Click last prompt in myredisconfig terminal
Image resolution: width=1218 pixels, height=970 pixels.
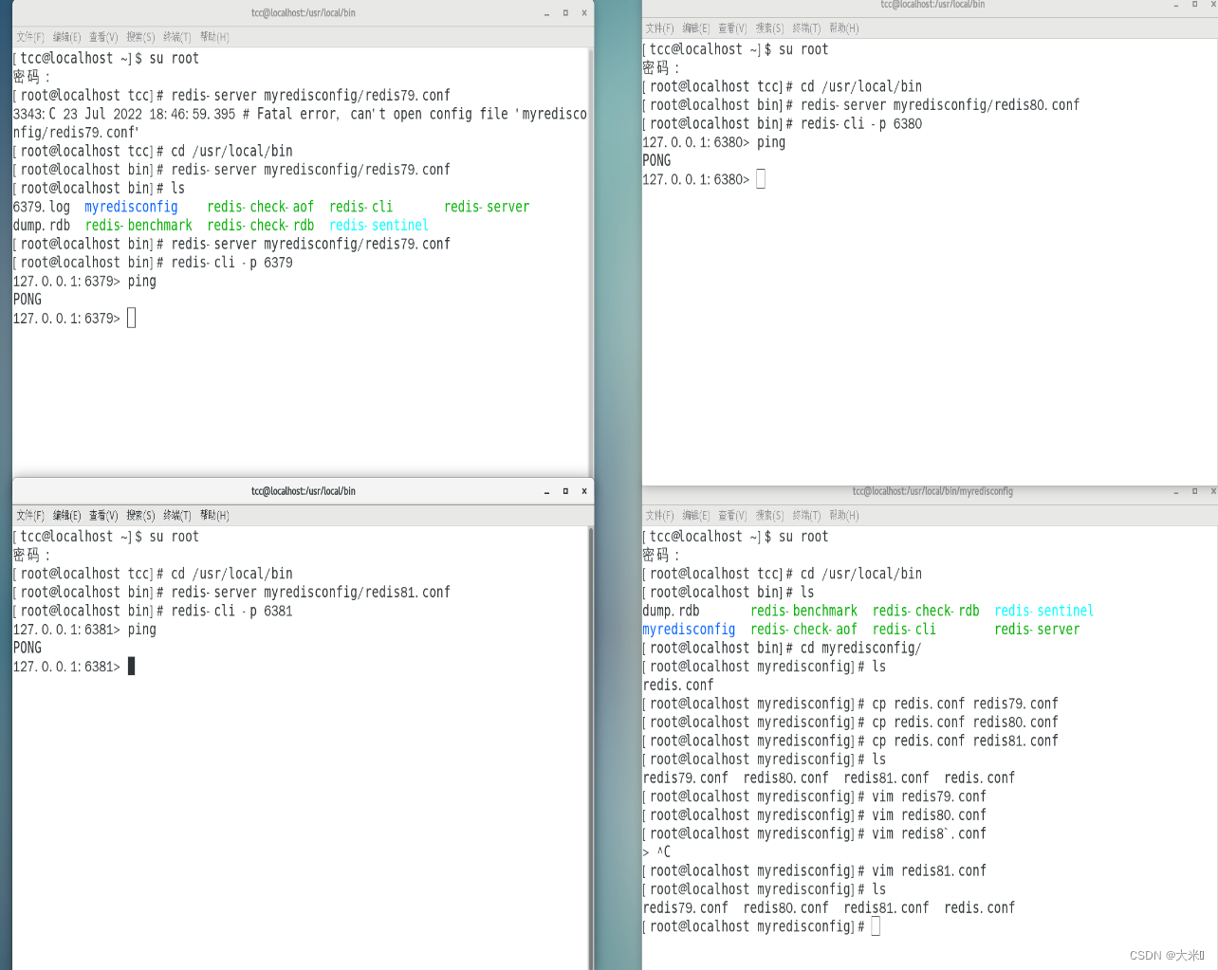pos(761,926)
